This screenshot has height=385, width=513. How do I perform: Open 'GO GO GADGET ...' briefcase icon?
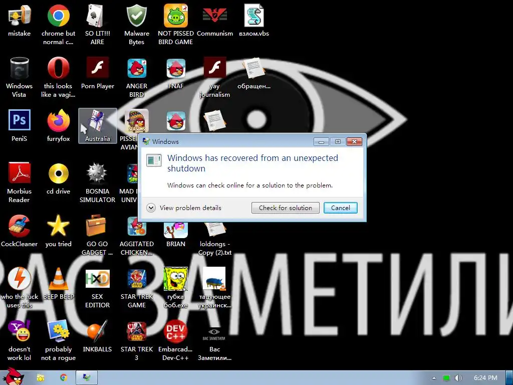tap(96, 226)
